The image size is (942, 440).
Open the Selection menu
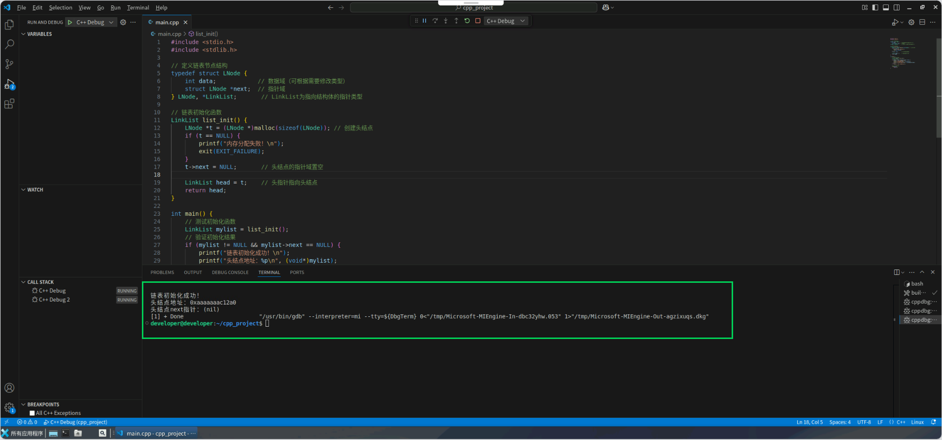tap(61, 7)
